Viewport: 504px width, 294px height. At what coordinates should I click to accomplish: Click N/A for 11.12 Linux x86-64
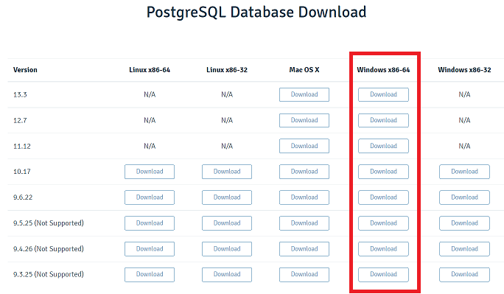pyautogui.click(x=150, y=146)
